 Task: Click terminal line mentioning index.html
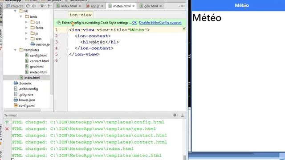(72, 149)
